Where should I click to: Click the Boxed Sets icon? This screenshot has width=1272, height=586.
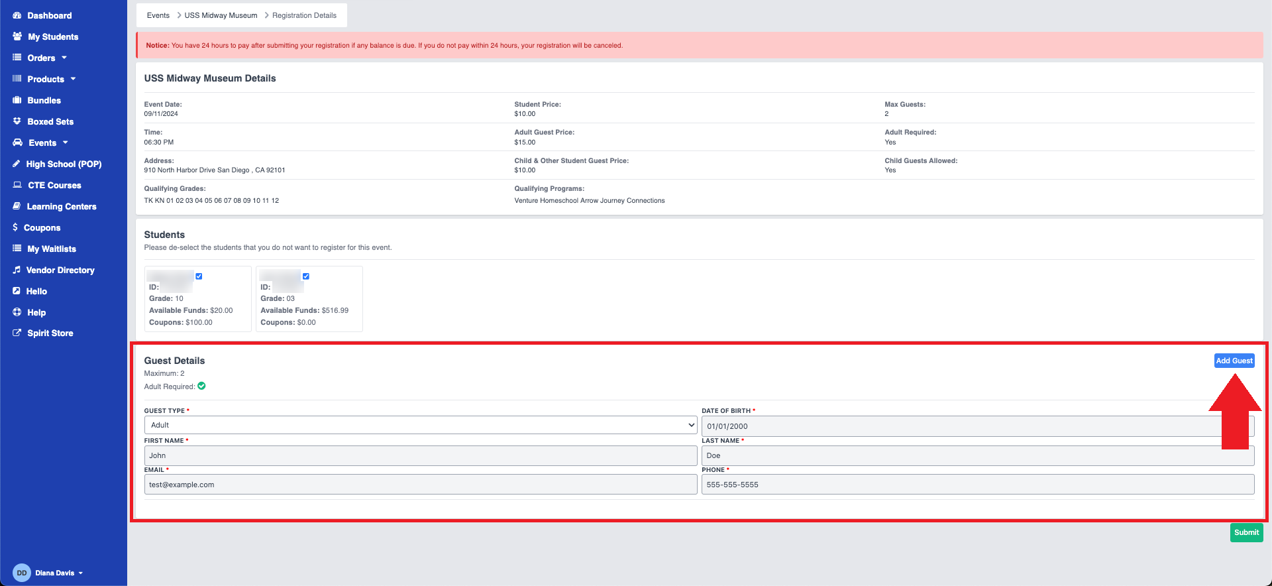click(17, 121)
